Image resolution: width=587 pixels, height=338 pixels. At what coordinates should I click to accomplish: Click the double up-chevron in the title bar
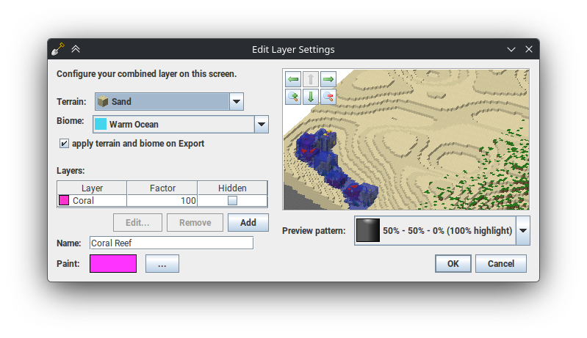76,49
